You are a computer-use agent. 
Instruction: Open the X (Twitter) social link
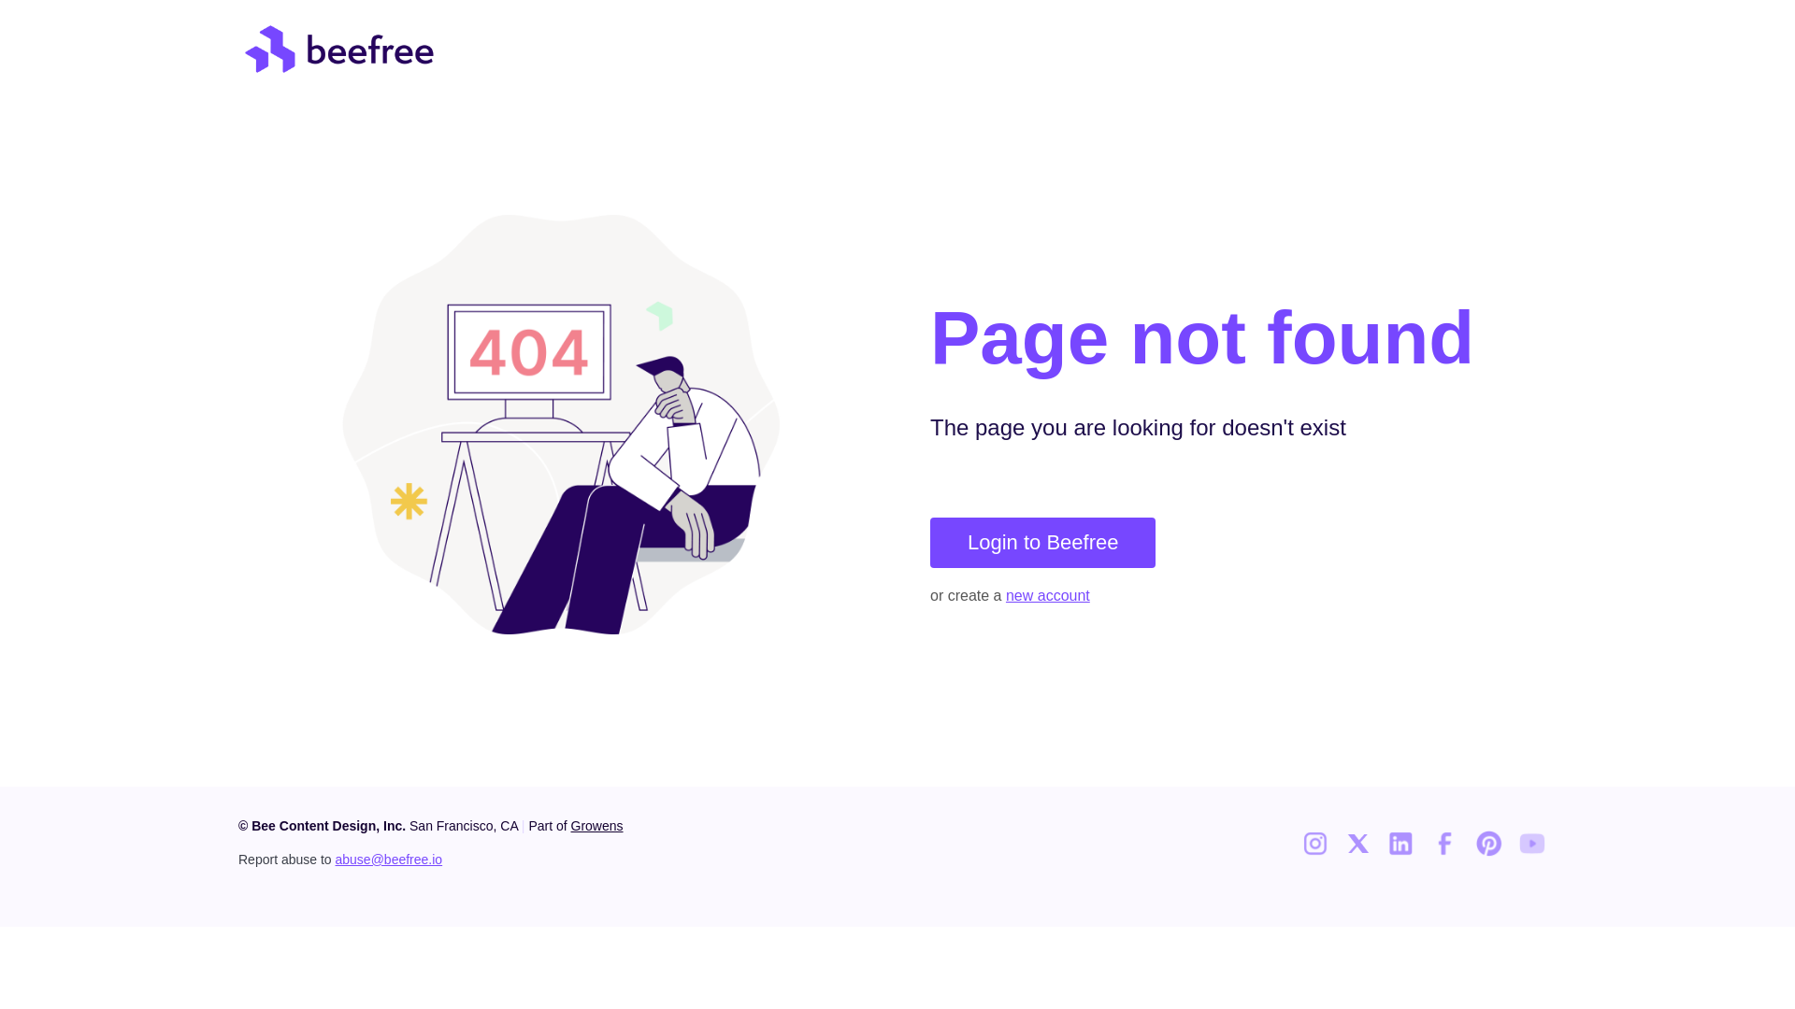click(1357, 844)
